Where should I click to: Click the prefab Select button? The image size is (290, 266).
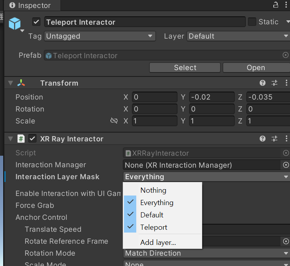pos(185,67)
